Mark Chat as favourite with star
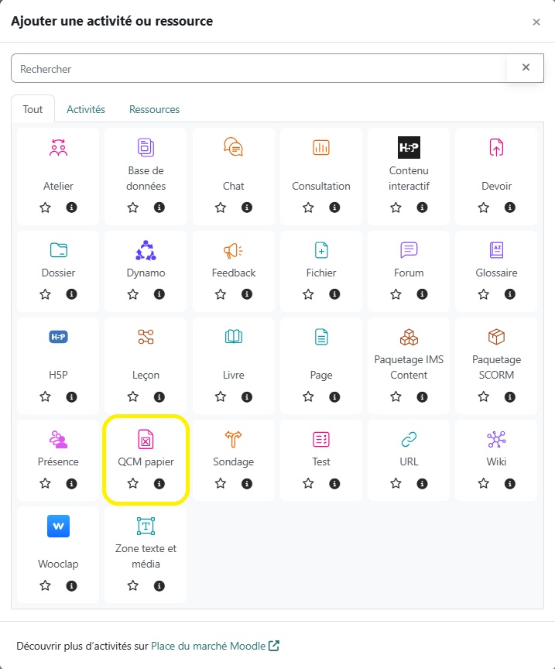 (221, 208)
